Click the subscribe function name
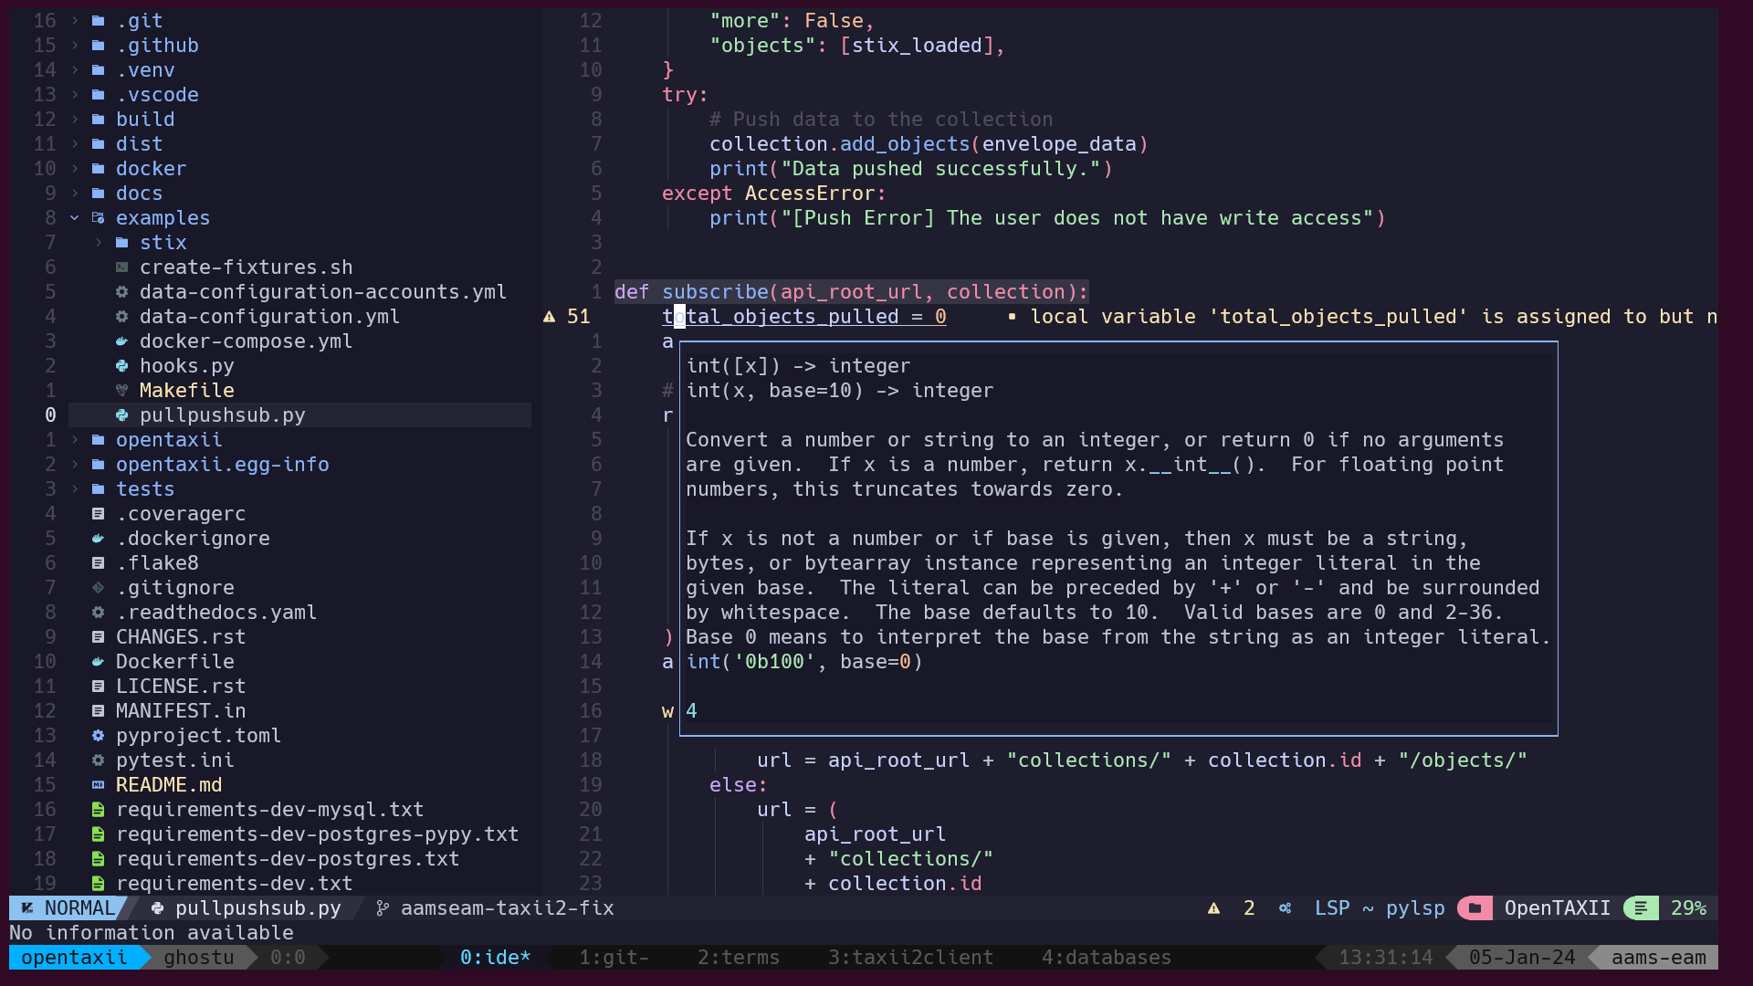The height and width of the screenshot is (986, 1753). click(x=715, y=292)
